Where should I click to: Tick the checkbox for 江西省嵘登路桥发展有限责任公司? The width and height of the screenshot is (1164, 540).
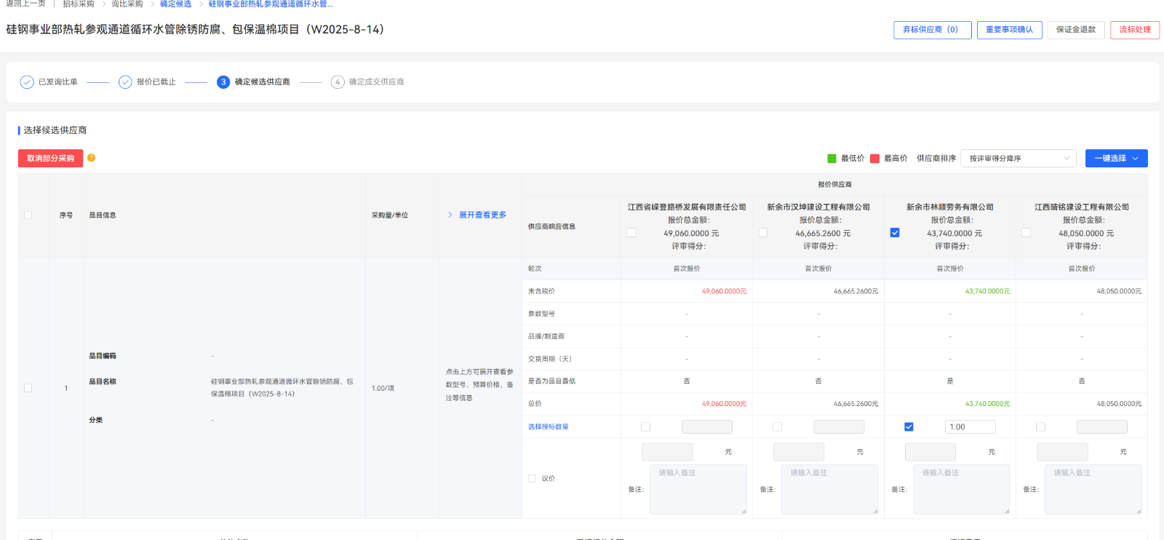[631, 233]
